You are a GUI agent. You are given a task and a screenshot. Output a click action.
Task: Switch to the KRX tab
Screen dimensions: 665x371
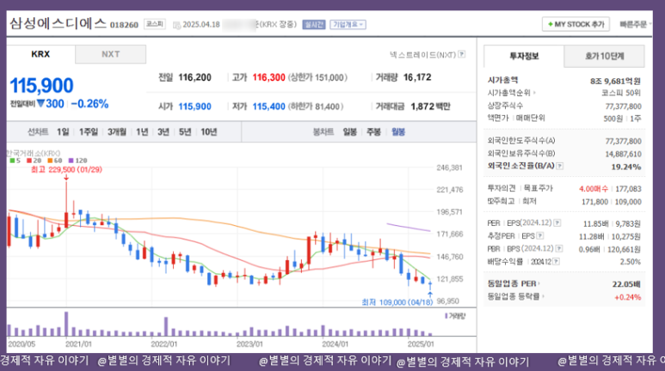40,54
